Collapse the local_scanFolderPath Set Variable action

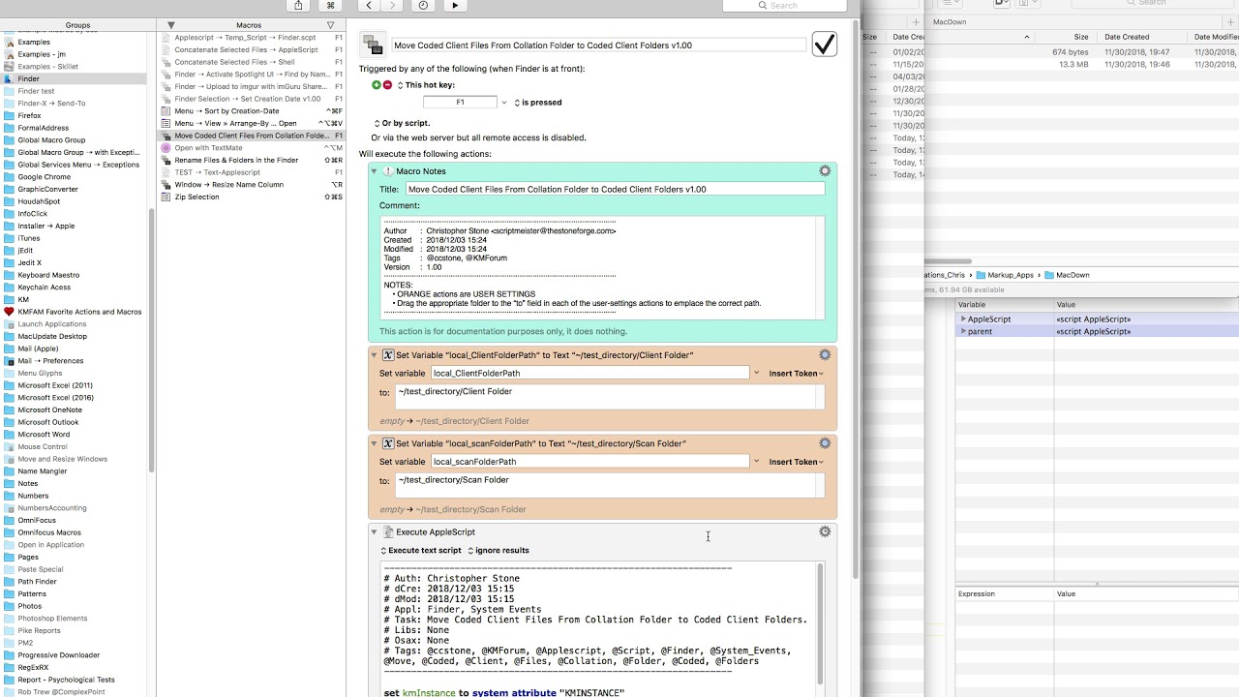click(x=375, y=443)
